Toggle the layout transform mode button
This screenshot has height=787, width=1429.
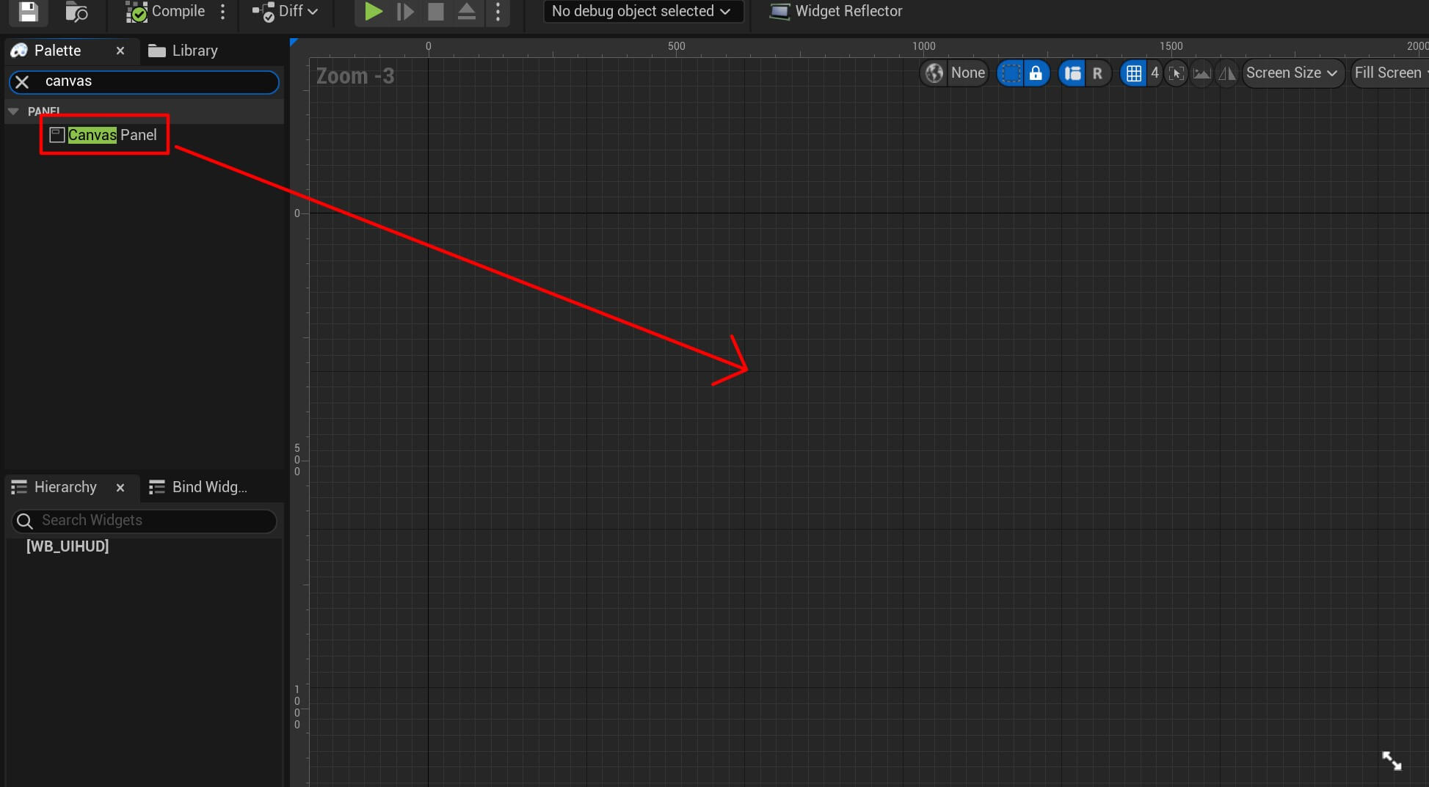[x=1072, y=73]
